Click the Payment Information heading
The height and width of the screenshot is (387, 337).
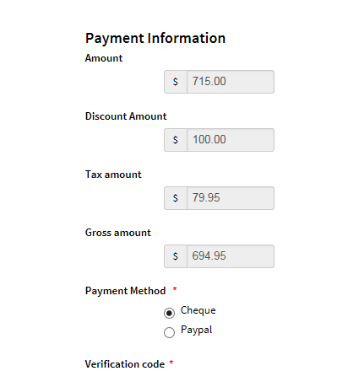click(x=155, y=39)
